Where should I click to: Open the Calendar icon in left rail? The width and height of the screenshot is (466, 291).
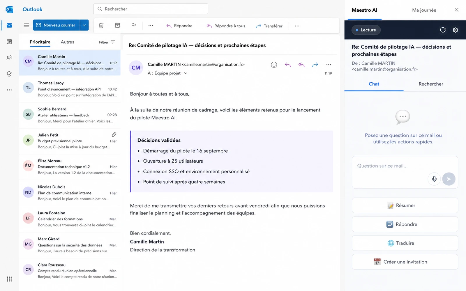coord(9,42)
